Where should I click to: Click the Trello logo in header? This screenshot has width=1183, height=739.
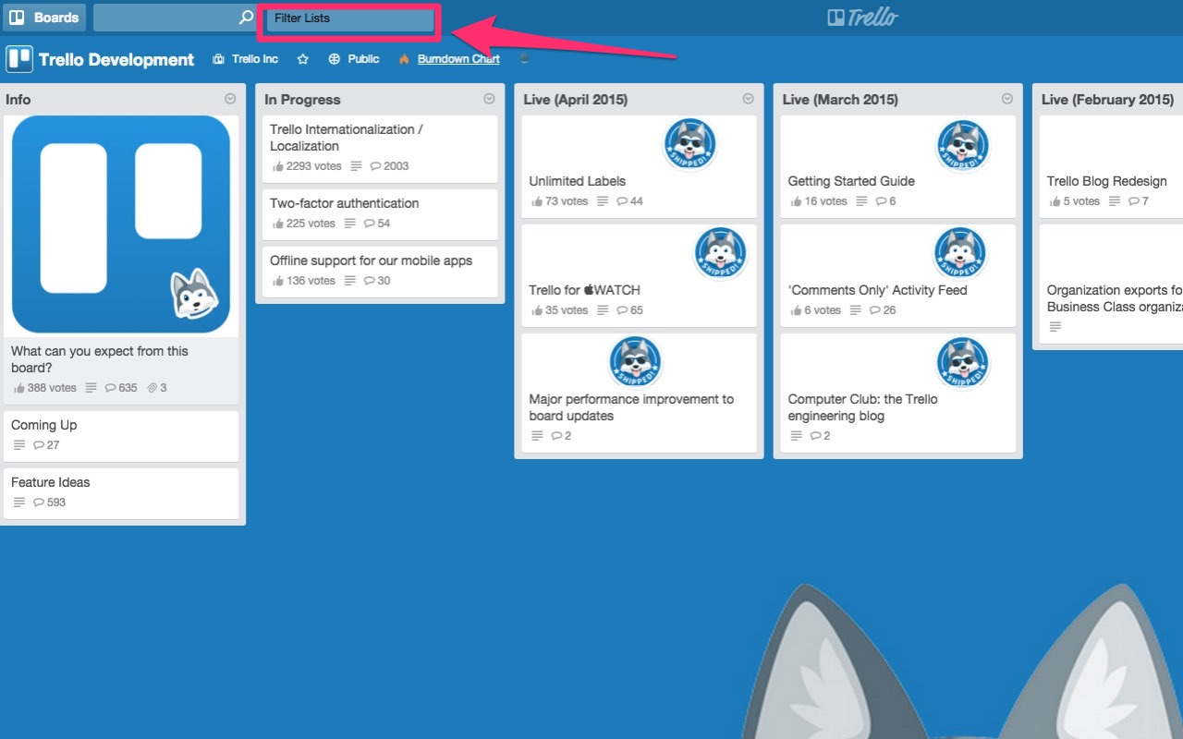[x=862, y=18]
